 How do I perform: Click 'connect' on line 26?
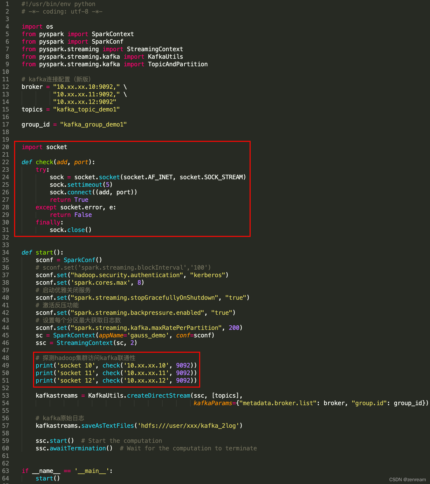click(x=80, y=192)
